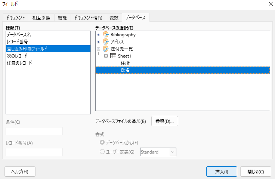Expand the Bibliography tree node

(x=98, y=35)
